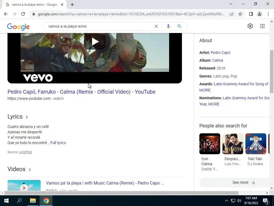
Task: Open Full lyrics link
Action: coord(58,143)
